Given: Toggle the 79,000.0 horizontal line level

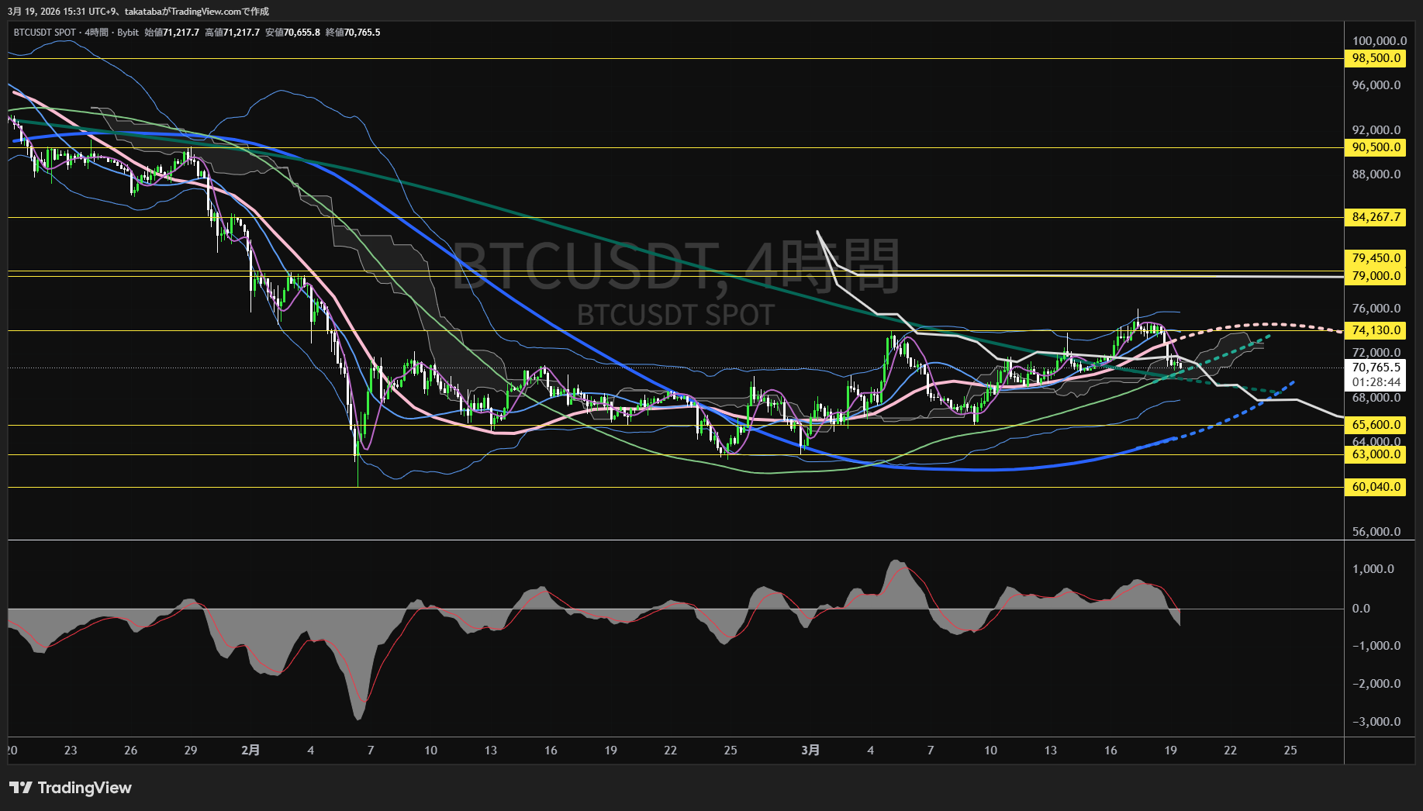Looking at the screenshot, I should [x=1375, y=276].
